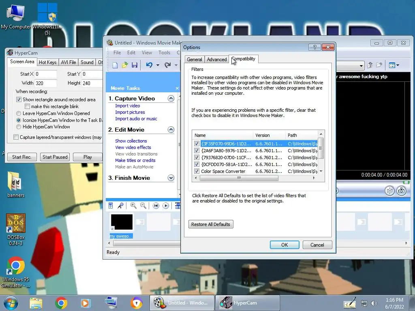Open My Computer desktop icon

click(x=16, y=16)
